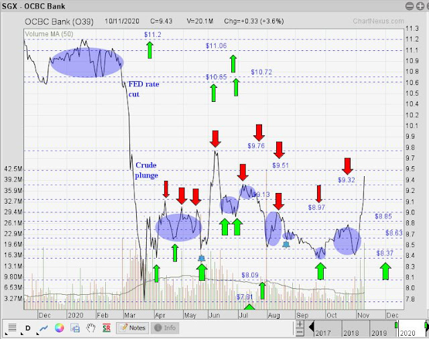
Task: Click the blue bell marker near August
Action: click(286, 244)
